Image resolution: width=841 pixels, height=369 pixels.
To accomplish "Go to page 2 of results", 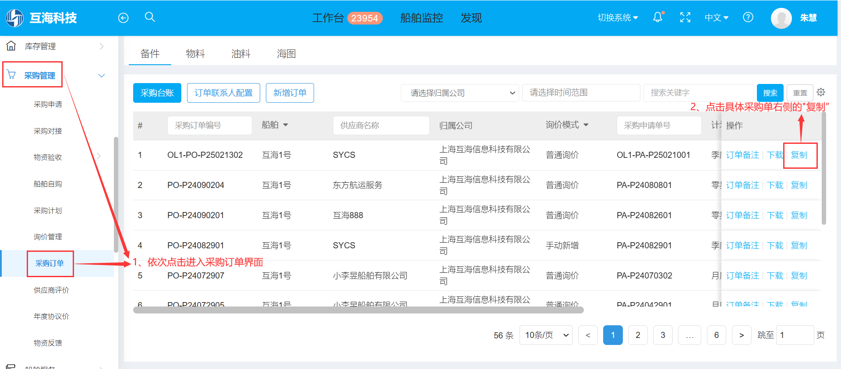I will point(638,335).
